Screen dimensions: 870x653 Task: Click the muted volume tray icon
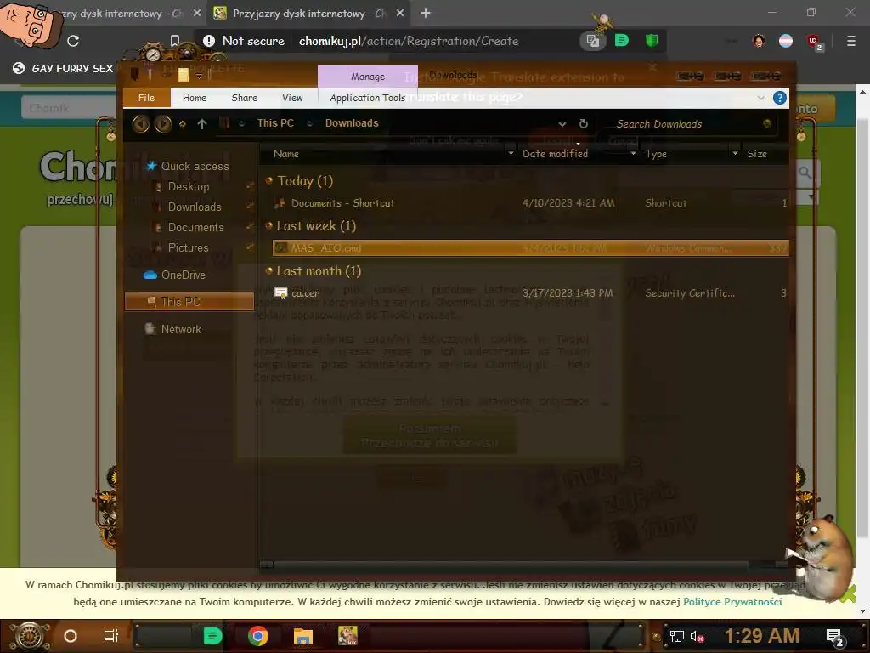(x=697, y=637)
